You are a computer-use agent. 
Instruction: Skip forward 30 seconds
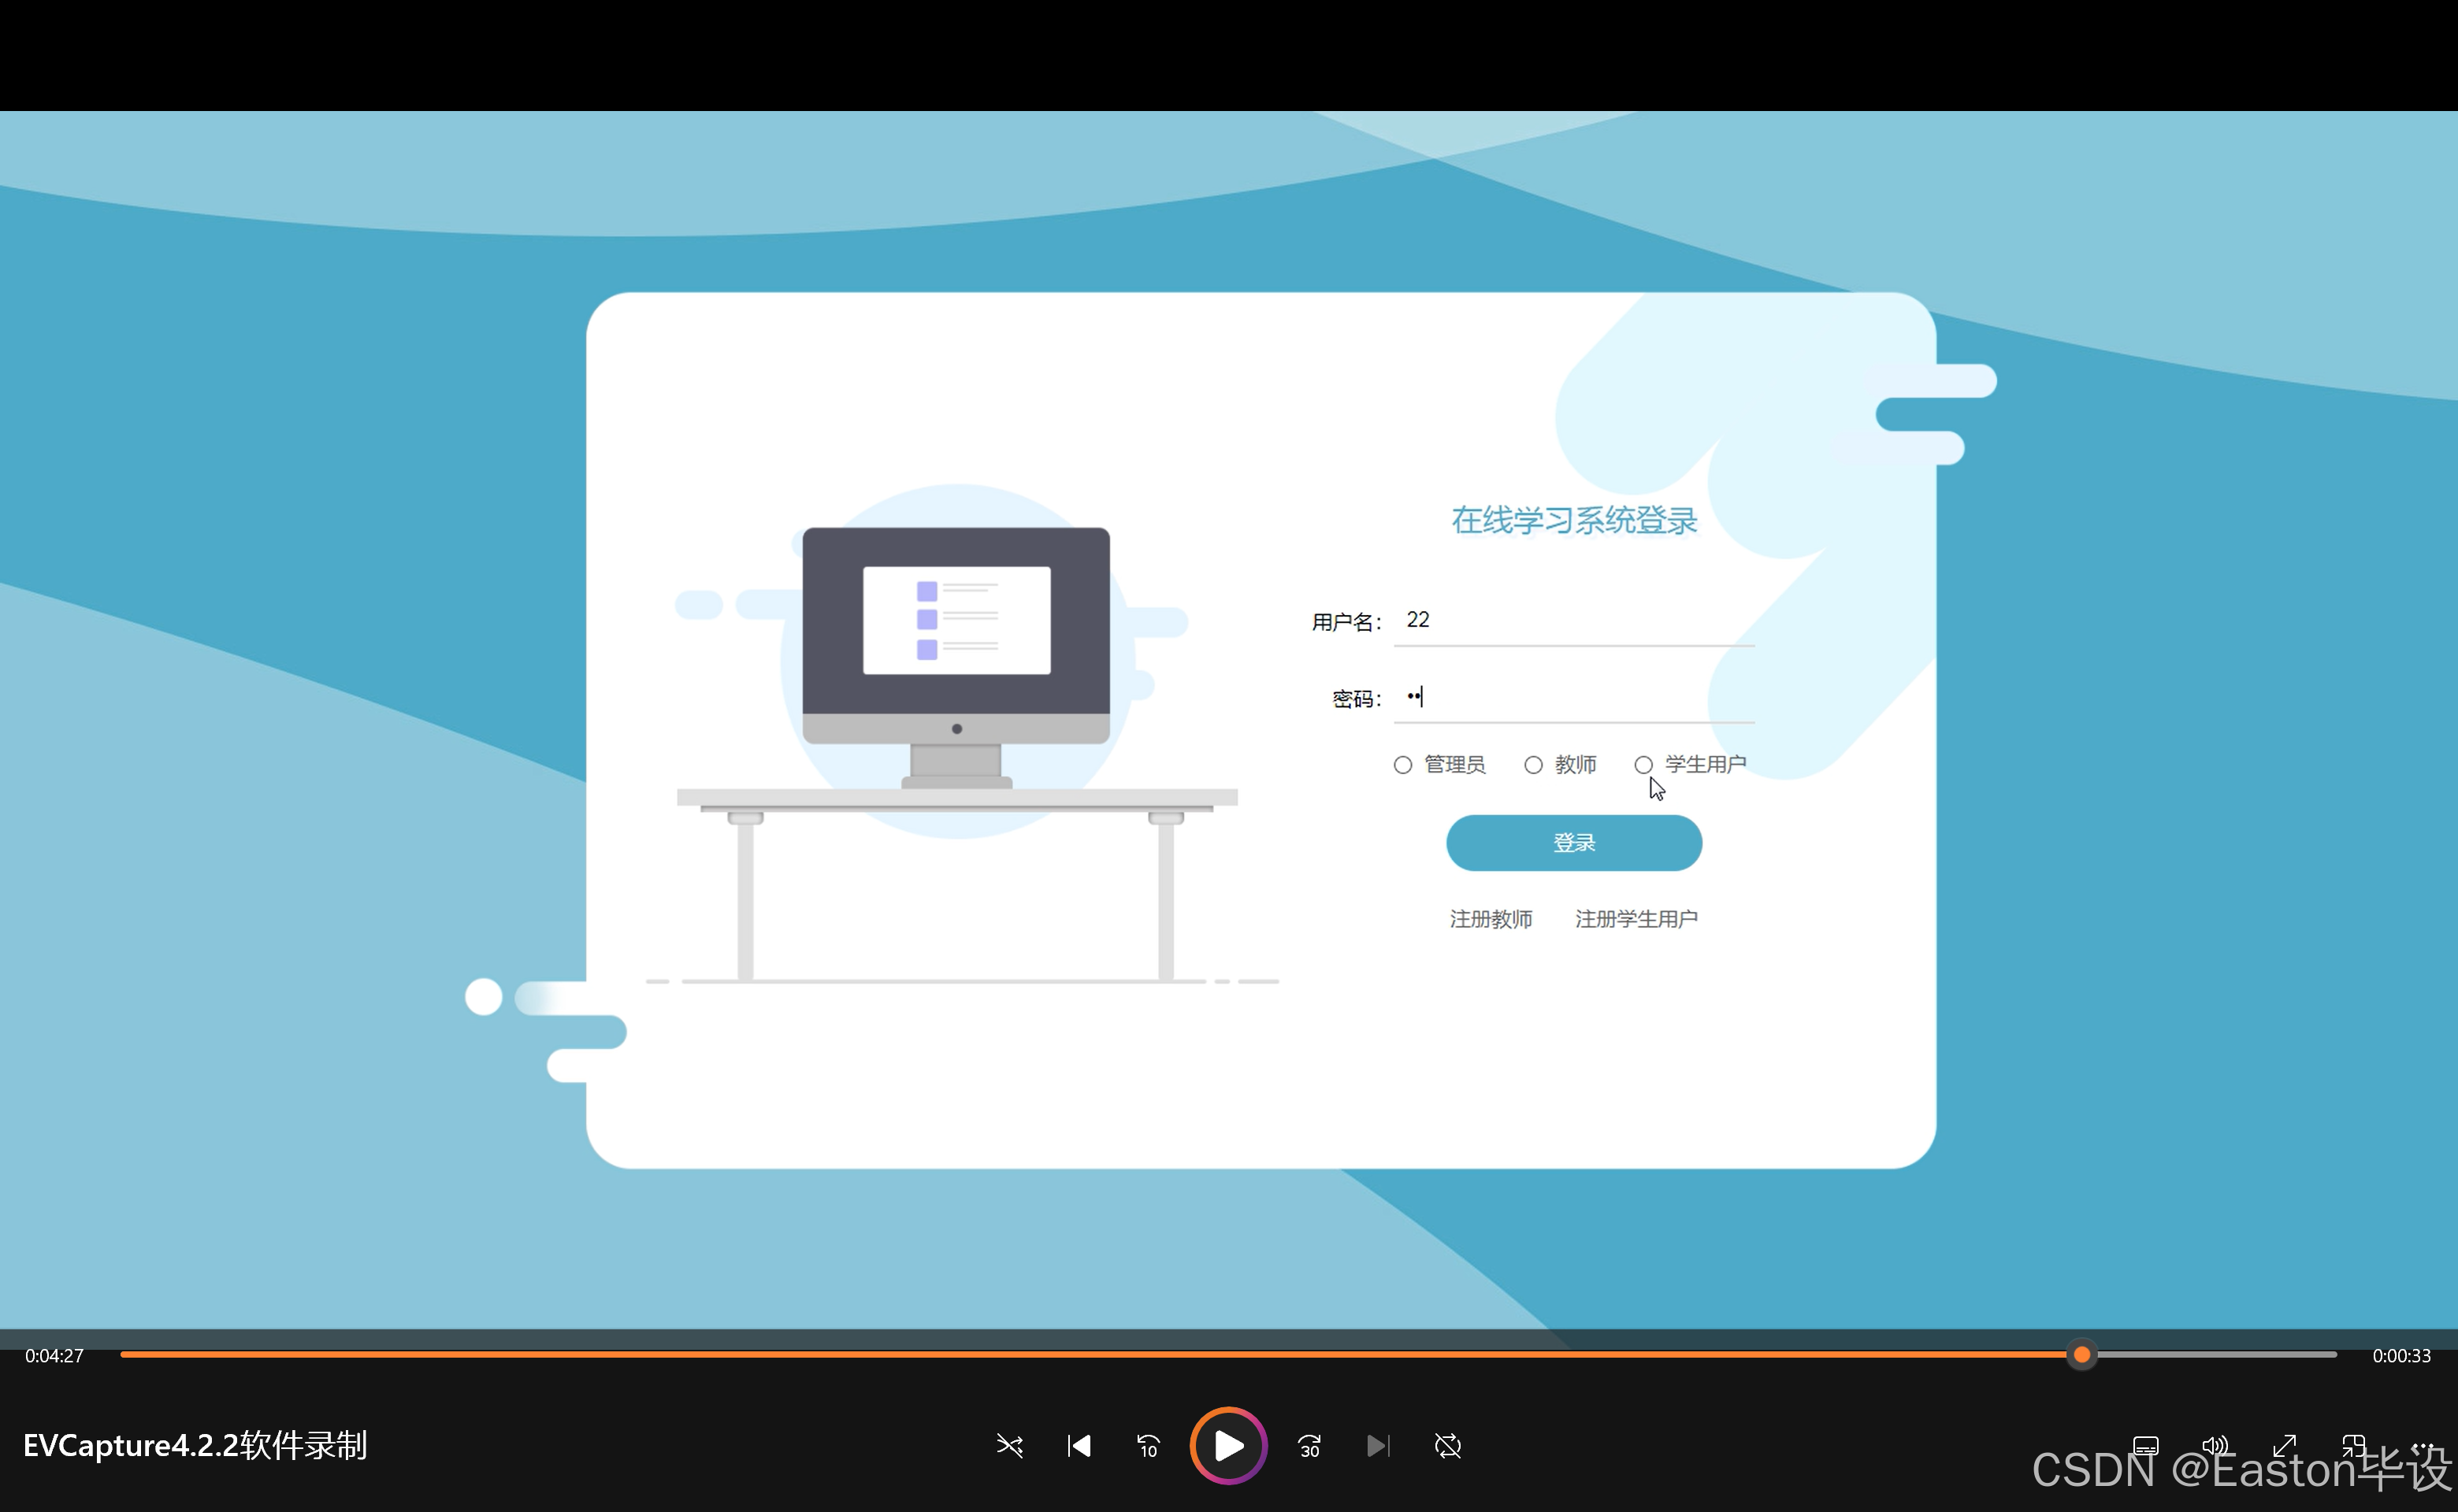(1309, 1446)
